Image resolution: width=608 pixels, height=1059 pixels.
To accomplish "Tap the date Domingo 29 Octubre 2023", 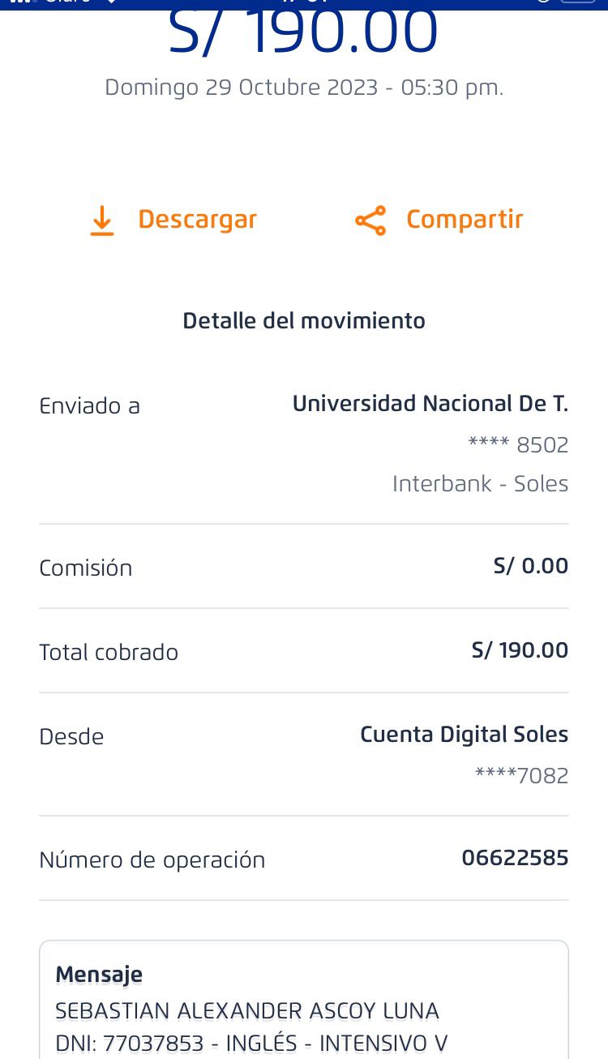I will pyautogui.click(x=242, y=88).
